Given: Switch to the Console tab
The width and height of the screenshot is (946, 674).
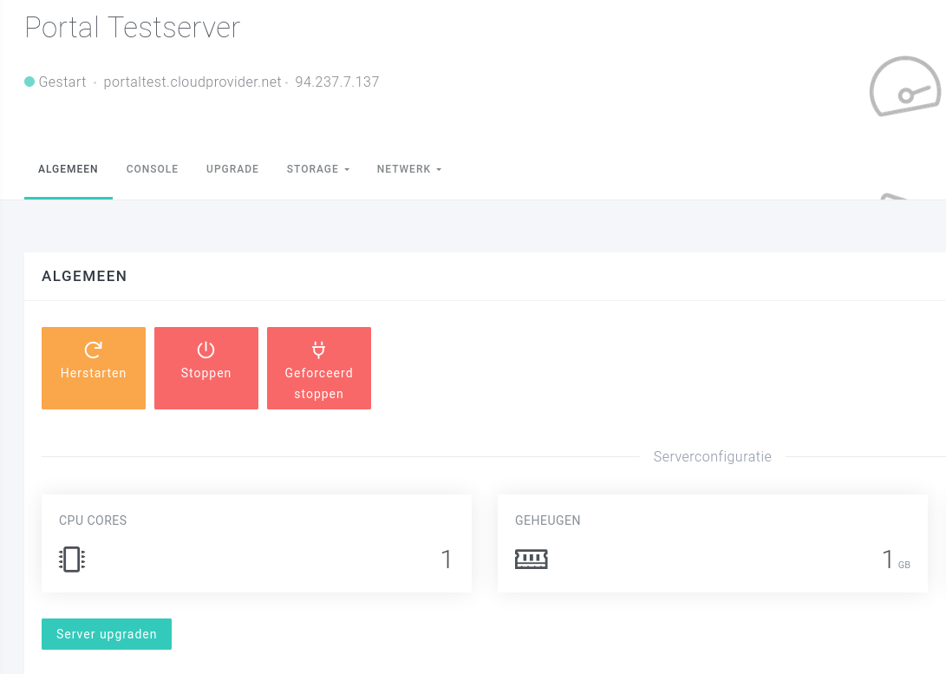Looking at the screenshot, I should (152, 169).
